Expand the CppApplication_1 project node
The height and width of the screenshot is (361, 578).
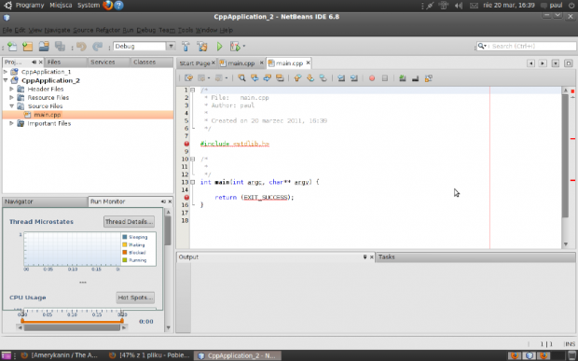point(6,72)
